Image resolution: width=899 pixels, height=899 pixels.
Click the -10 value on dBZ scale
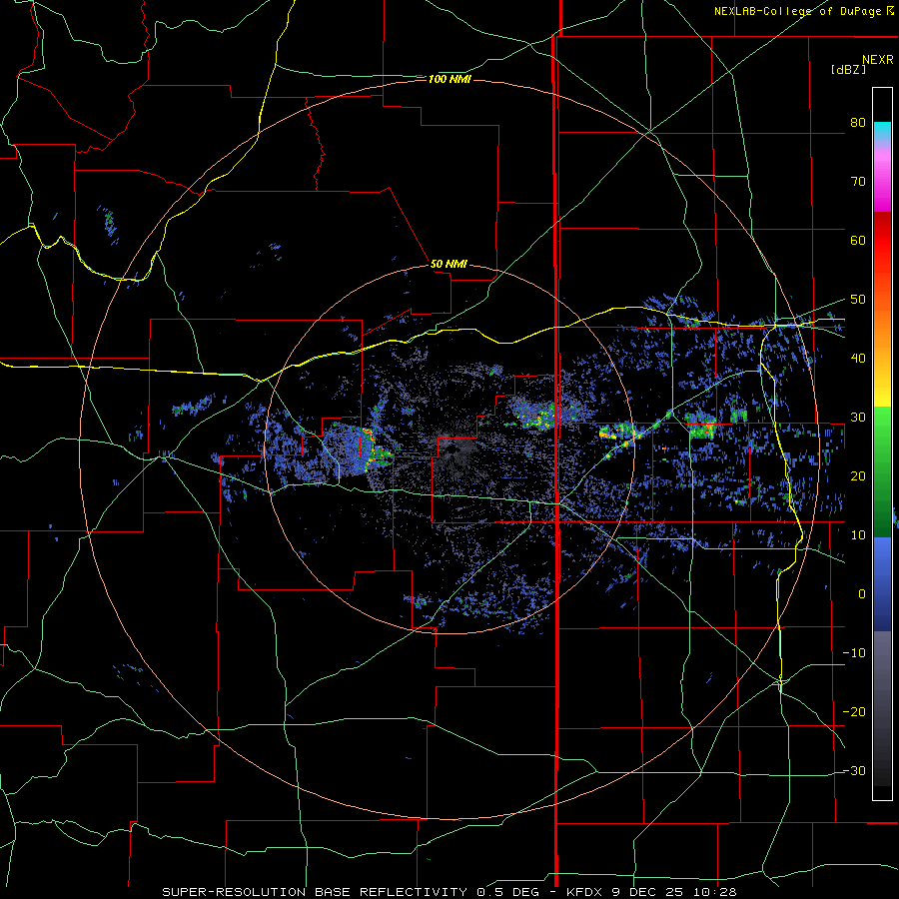pyautogui.click(x=854, y=653)
